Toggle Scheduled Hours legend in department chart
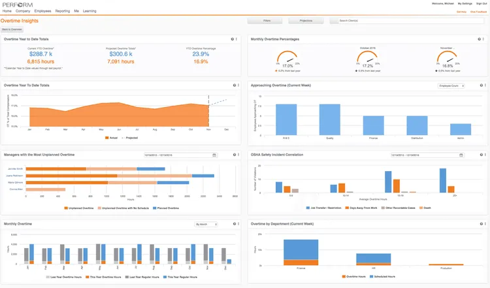This screenshot has height=288, width=490. 370,277
